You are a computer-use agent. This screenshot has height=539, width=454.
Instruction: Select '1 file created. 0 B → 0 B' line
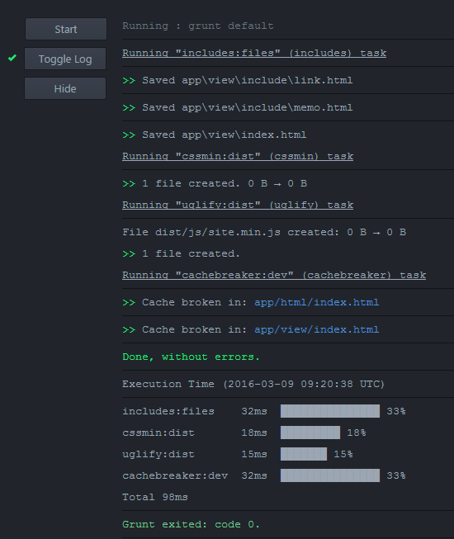coord(215,183)
